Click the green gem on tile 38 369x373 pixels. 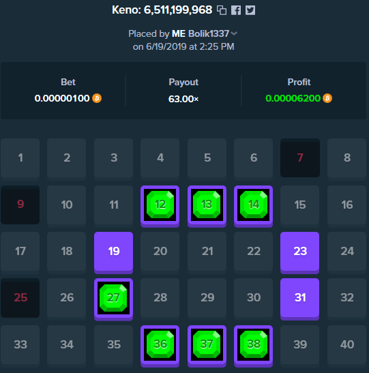tap(253, 344)
